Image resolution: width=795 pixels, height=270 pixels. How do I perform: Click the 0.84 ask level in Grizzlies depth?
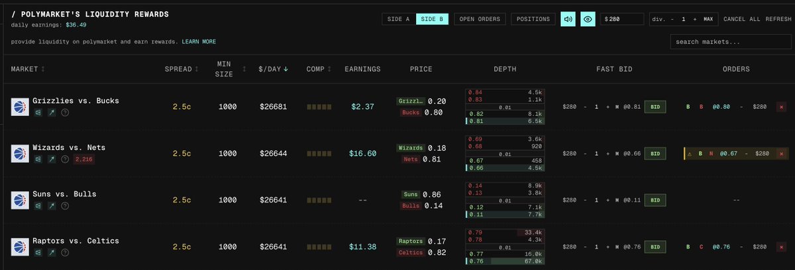tap(505, 92)
